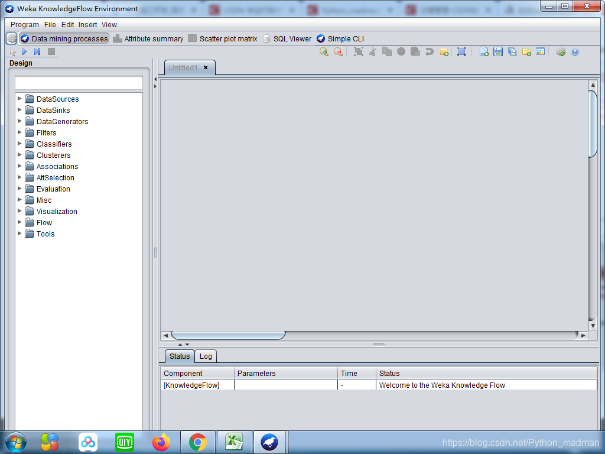Click the [KnowledgeFlow] status row cell
The height and width of the screenshot is (454, 605).
coord(197,385)
